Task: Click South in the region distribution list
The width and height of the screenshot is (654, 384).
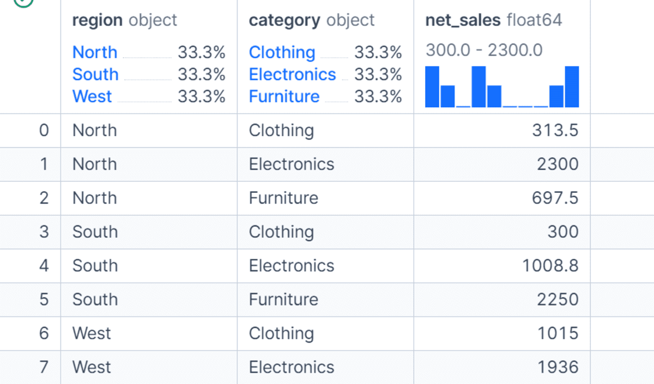Action: (95, 74)
